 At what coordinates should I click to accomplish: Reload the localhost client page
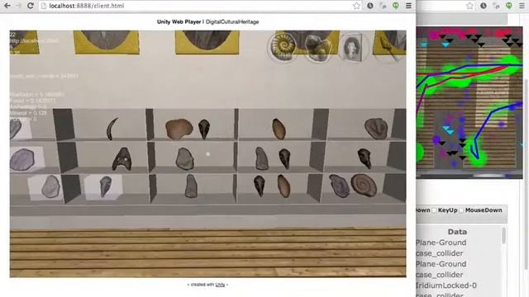31,6
